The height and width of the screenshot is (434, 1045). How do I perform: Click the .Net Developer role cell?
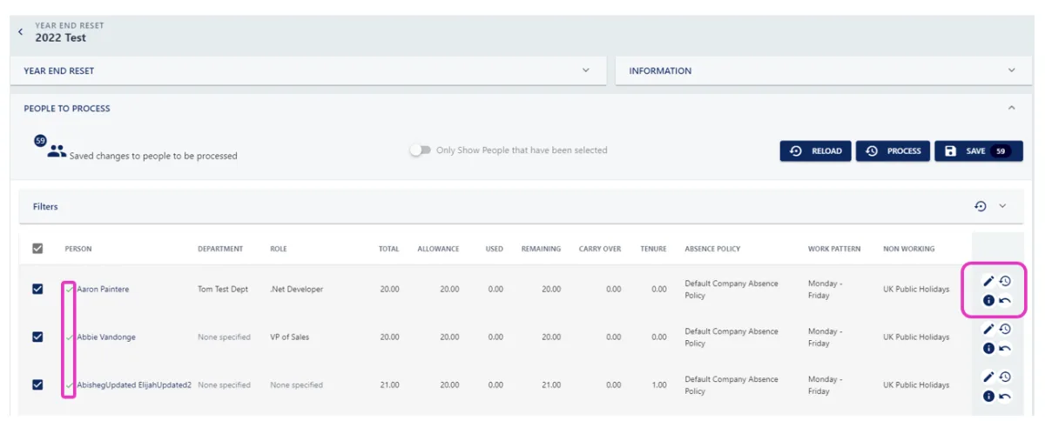pyautogui.click(x=296, y=289)
